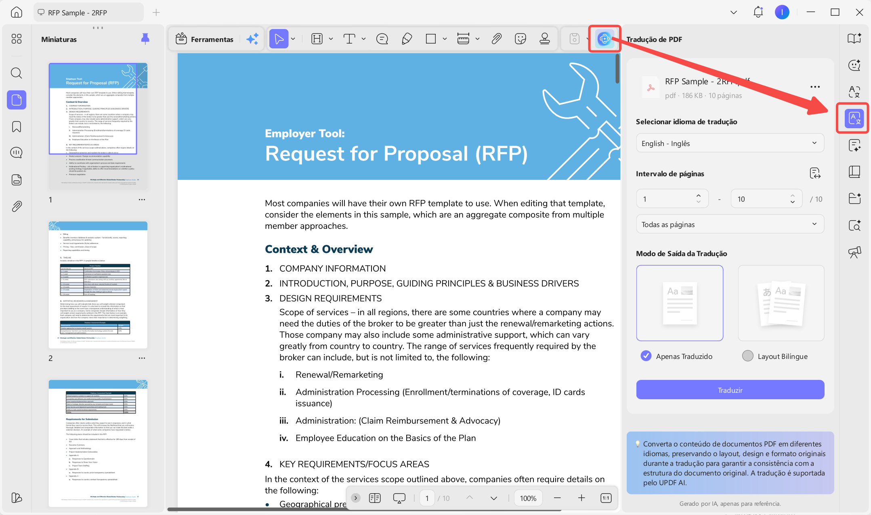Open file options three-dot menu in translation panel
The width and height of the screenshot is (871, 515).
(815, 87)
